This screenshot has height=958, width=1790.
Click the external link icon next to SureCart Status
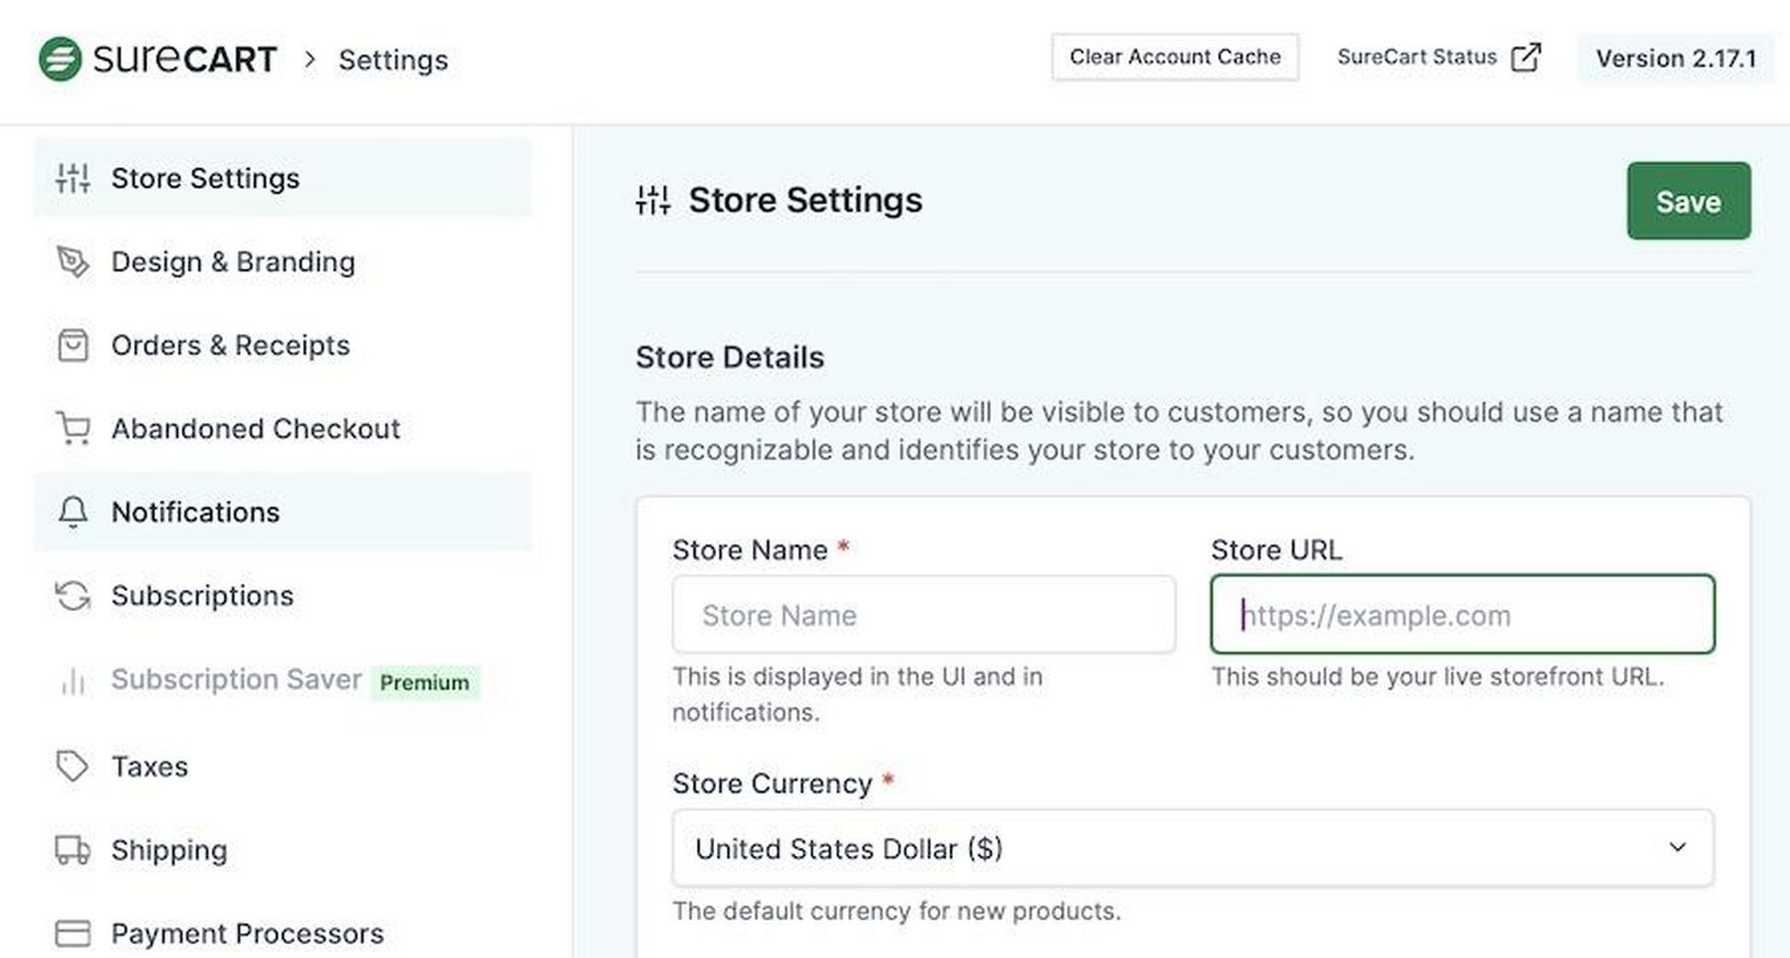tap(1526, 57)
